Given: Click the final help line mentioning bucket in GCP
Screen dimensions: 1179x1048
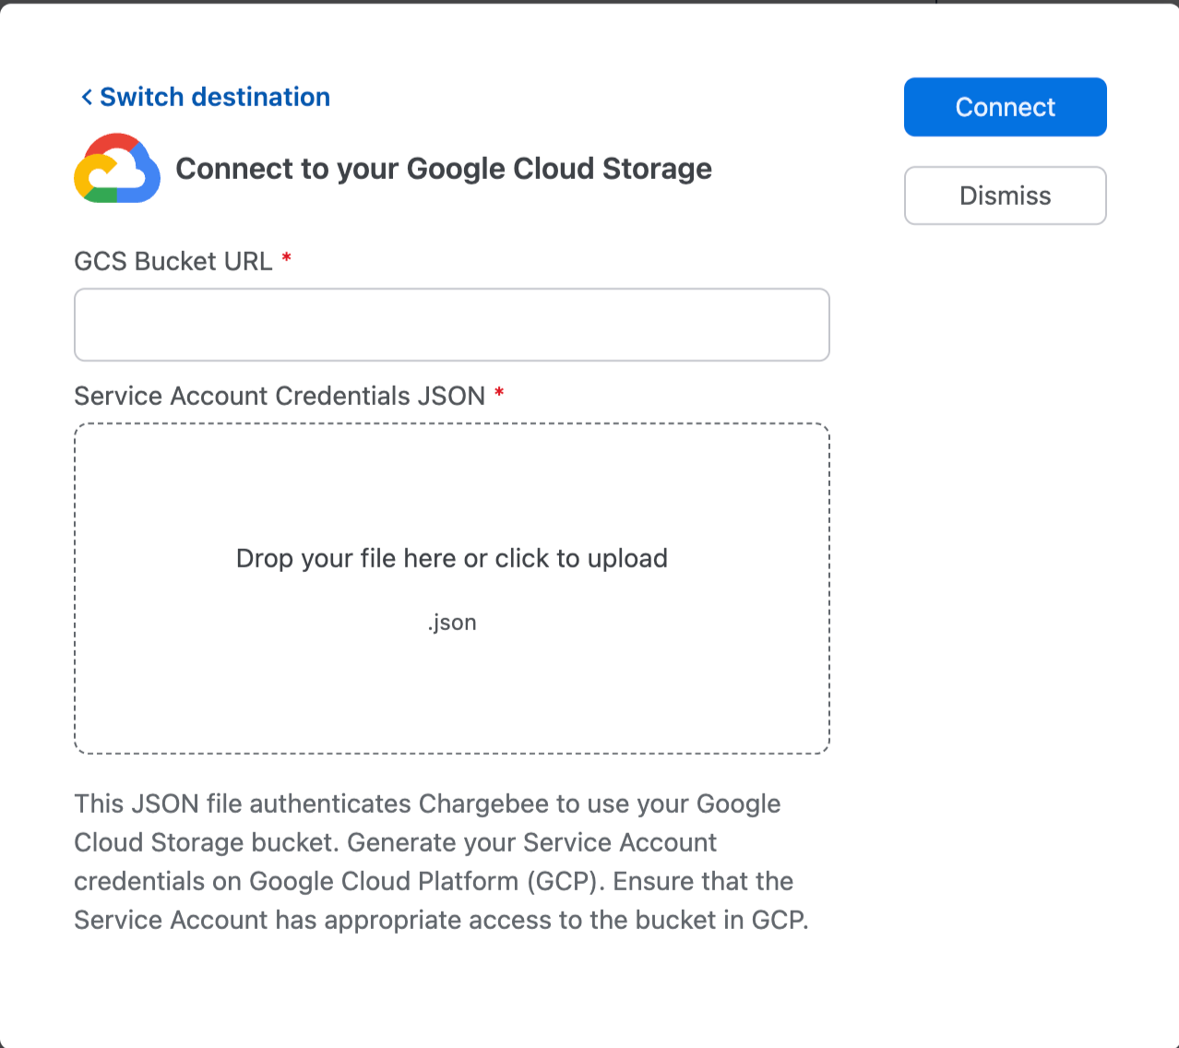Looking at the screenshot, I should coord(441,920).
